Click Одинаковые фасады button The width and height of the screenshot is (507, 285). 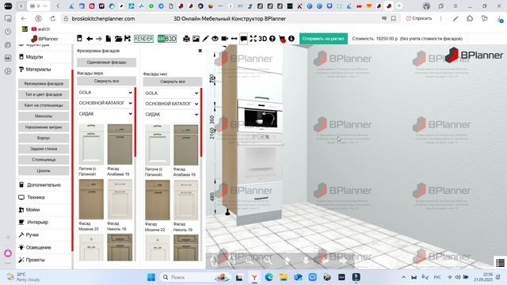pyautogui.click(x=106, y=62)
